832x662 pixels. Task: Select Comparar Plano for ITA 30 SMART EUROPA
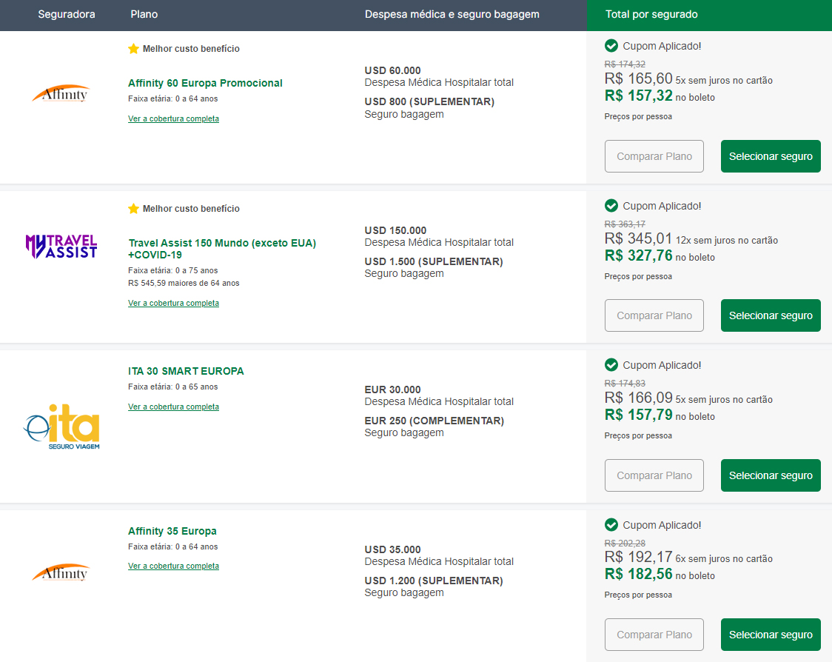(654, 475)
